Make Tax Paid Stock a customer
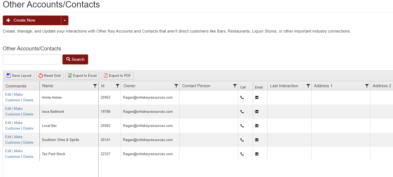 14,154
